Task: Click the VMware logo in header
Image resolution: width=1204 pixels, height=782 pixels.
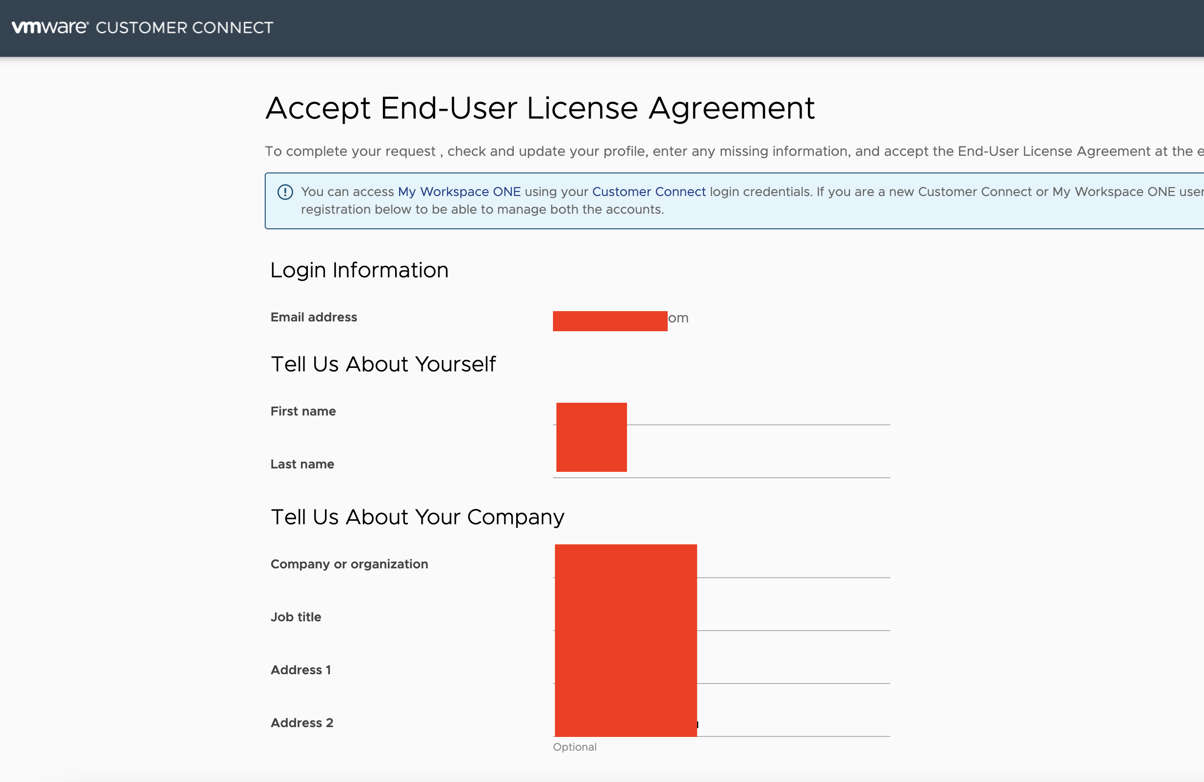Action: tap(50, 27)
